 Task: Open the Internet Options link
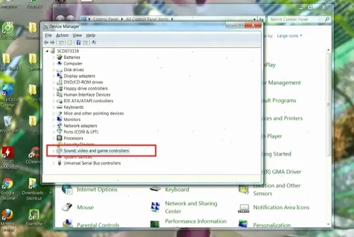point(97,189)
